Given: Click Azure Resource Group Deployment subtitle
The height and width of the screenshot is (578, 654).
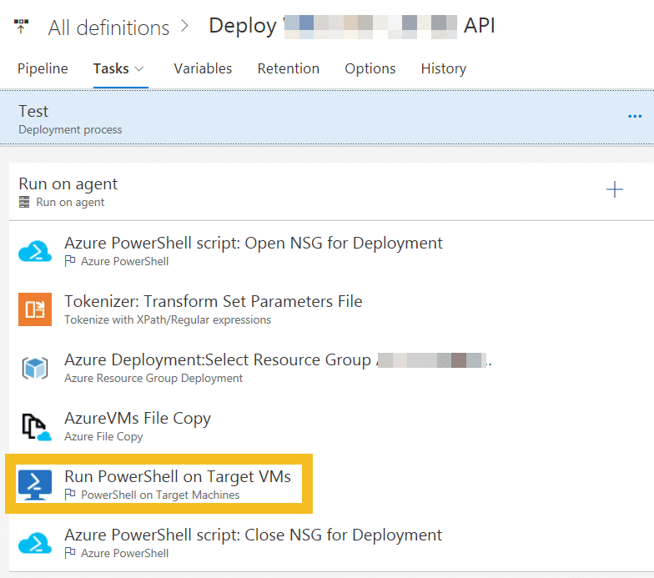Looking at the screenshot, I should point(153,379).
